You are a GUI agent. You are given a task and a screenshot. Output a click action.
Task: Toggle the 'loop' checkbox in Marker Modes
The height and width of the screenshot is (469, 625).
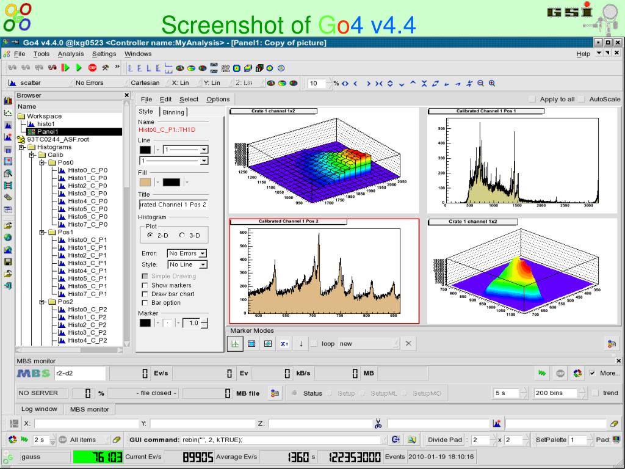click(x=314, y=343)
